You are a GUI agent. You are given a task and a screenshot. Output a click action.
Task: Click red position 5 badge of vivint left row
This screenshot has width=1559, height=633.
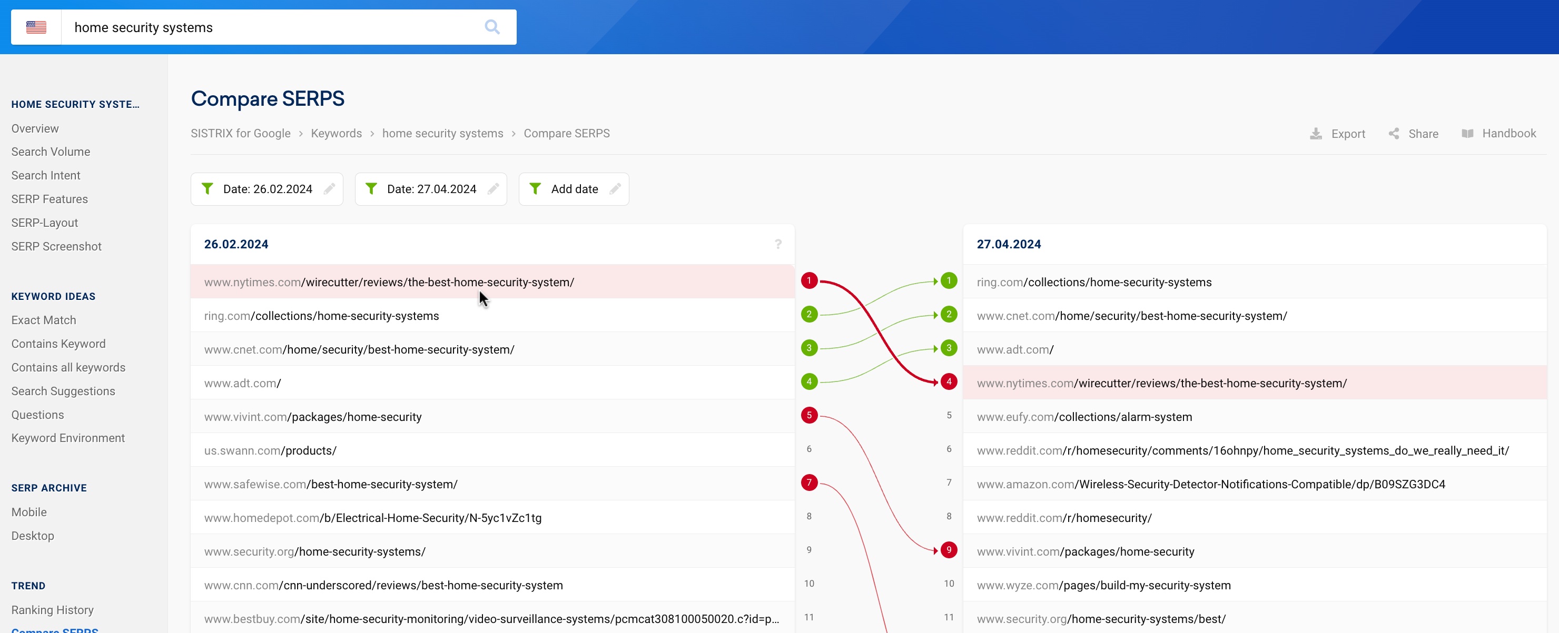click(809, 415)
